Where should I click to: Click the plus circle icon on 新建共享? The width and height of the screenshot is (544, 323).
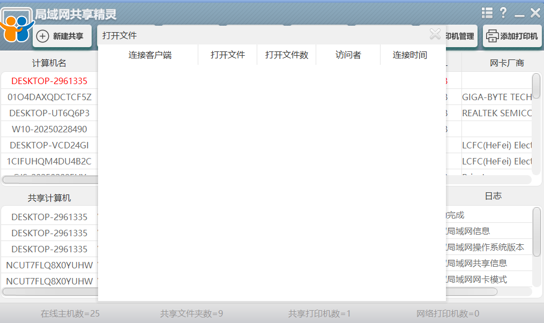pos(43,36)
